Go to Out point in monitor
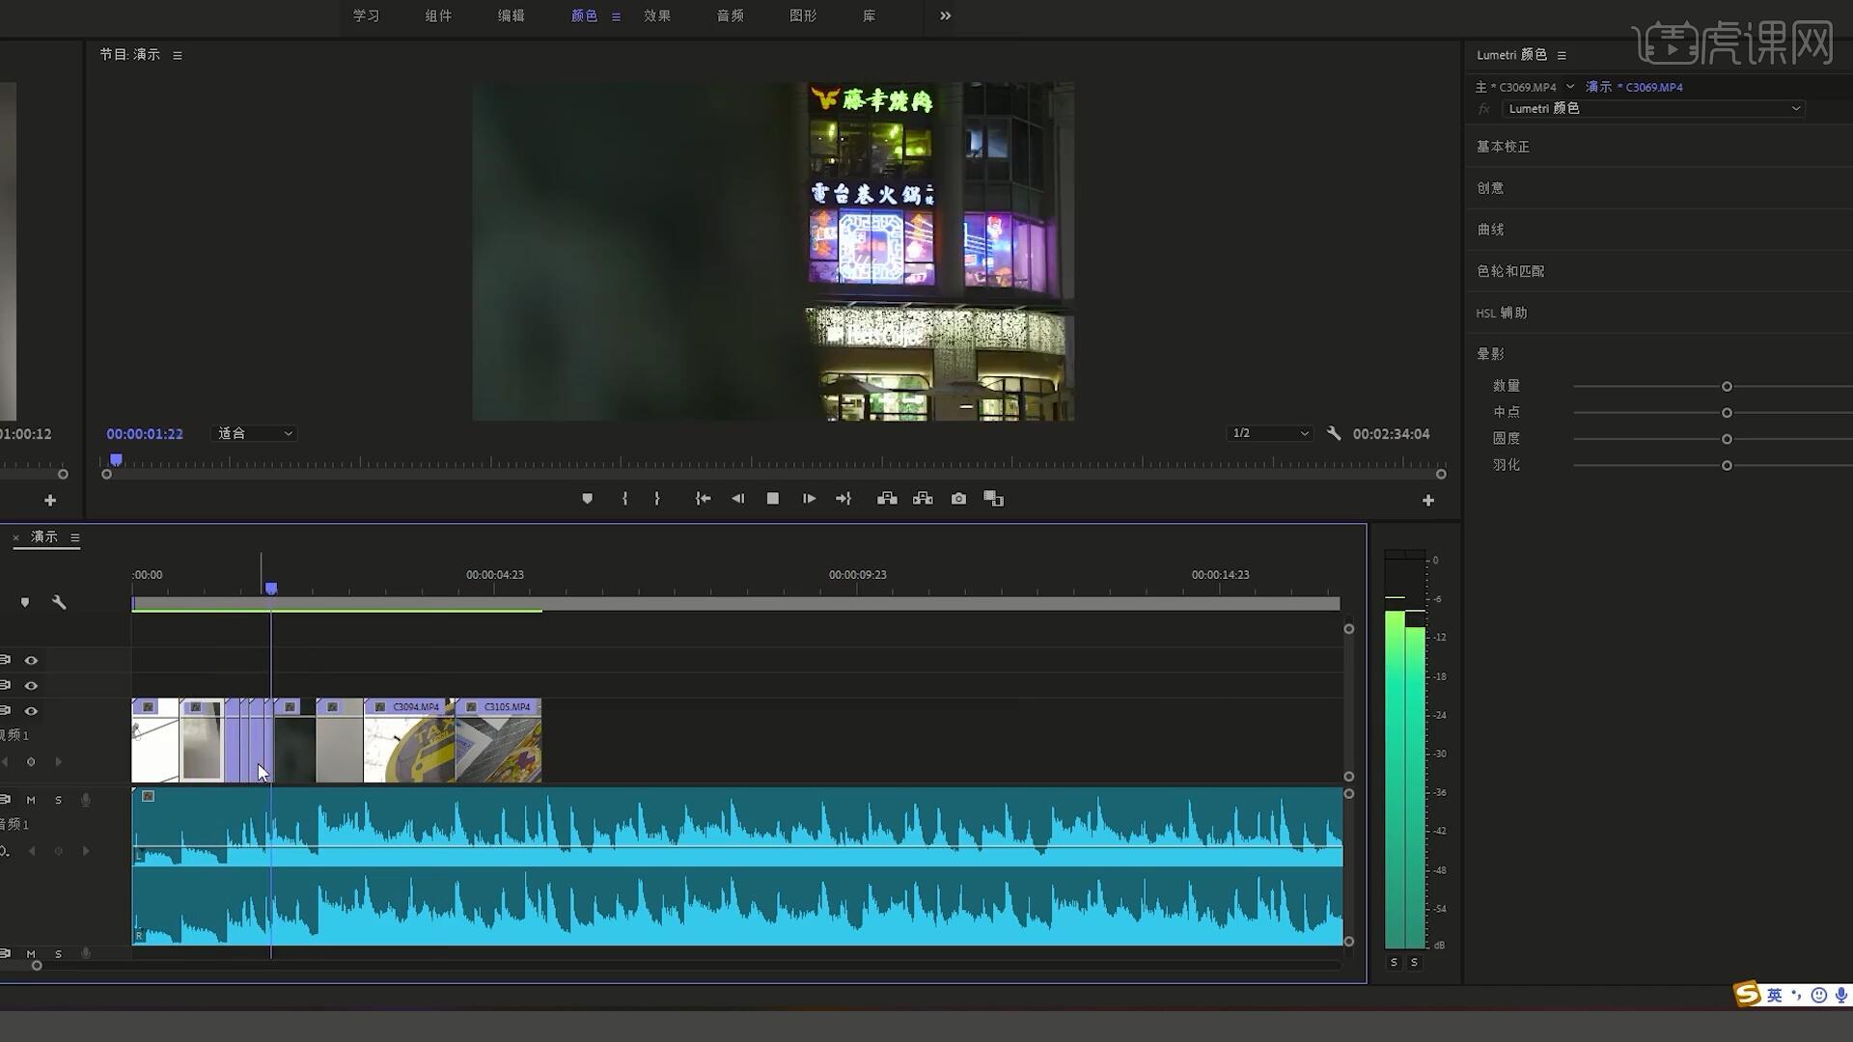The image size is (1853, 1042). [x=844, y=499]
